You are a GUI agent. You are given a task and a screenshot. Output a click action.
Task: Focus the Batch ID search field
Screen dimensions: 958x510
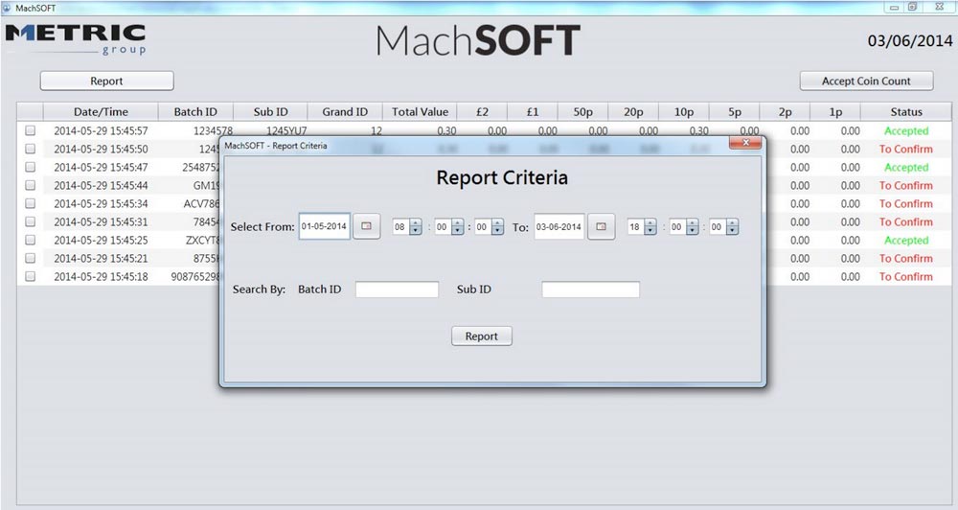[398, 290]
